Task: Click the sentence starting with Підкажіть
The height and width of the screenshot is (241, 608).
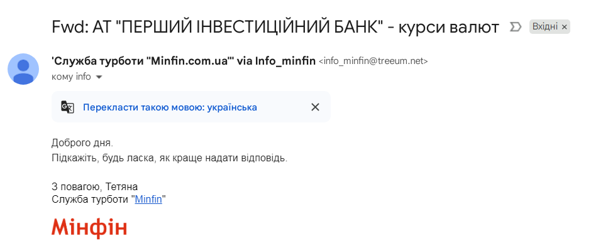Action: point(170,158)
